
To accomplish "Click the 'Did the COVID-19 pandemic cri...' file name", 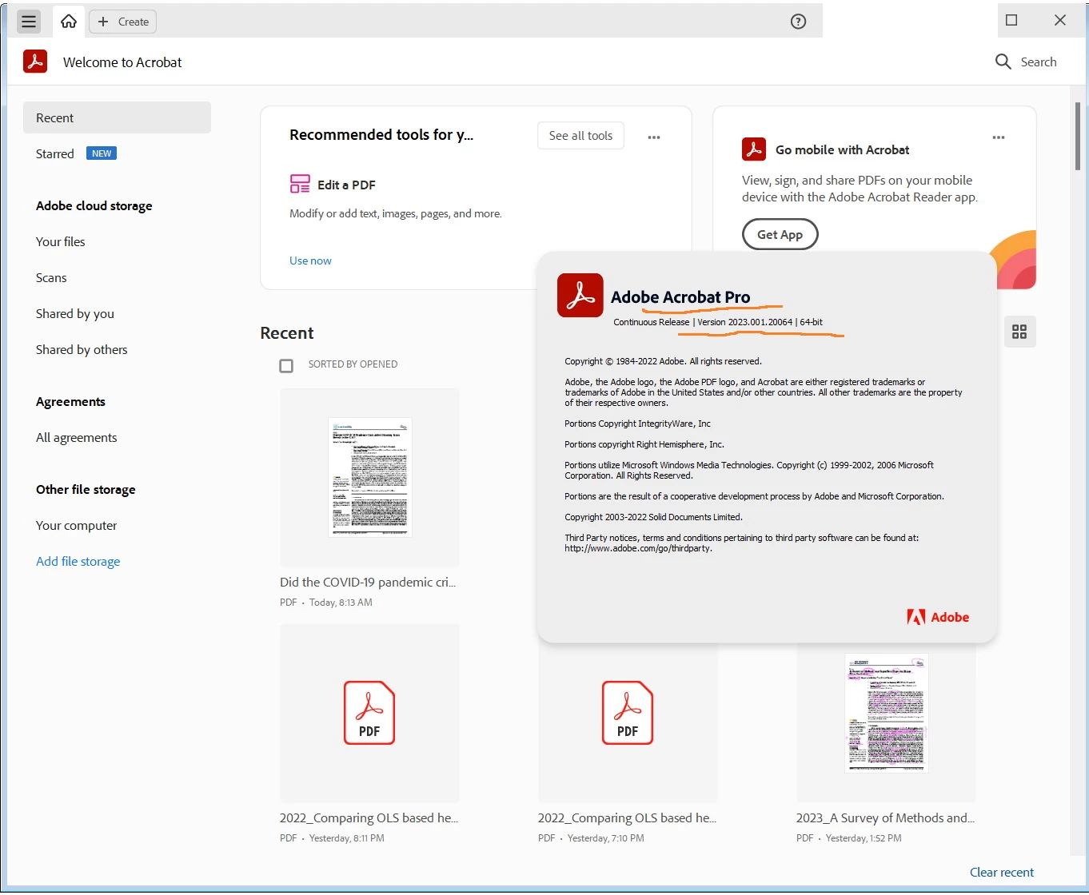I will click(368, 582).
